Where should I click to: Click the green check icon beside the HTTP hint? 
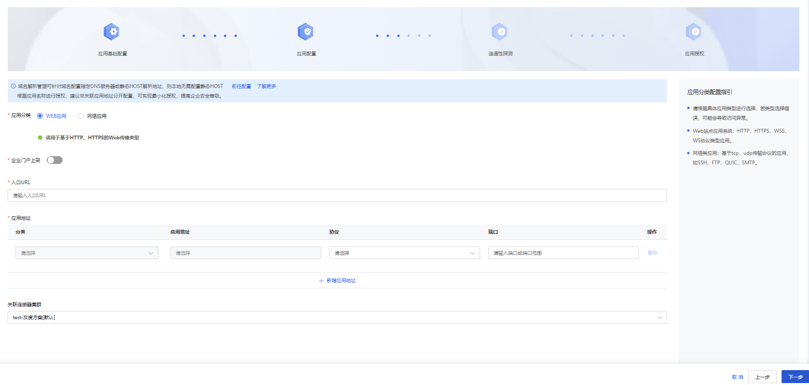pos(40,137)
